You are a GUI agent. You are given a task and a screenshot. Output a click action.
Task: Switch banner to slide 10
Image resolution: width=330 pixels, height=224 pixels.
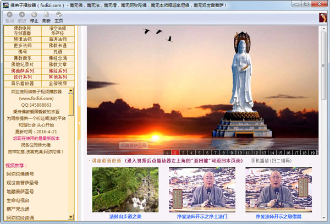(x=240, y=152)
